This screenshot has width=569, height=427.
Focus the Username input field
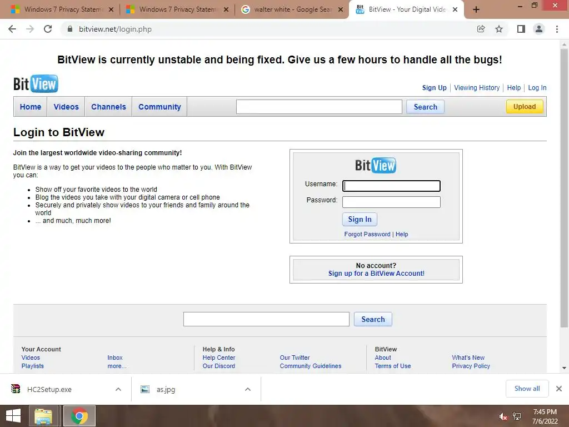[391, 186]
